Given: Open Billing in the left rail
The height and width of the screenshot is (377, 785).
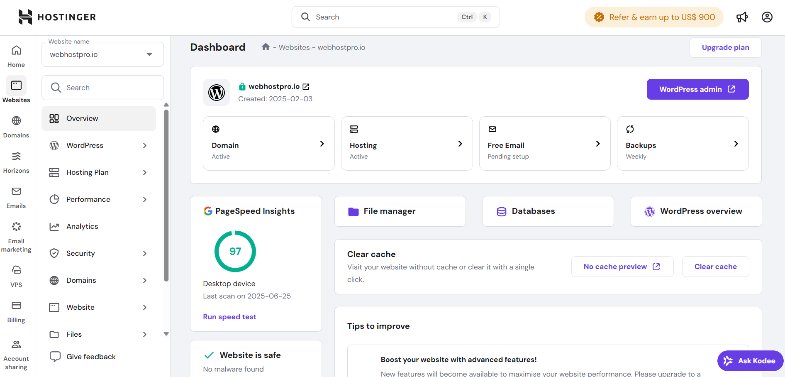Looking at the screenshot, I should pos(16,312).
